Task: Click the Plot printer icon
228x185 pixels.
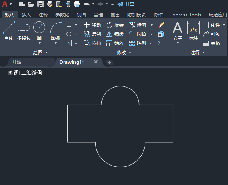Action: [x=77, y=4]
